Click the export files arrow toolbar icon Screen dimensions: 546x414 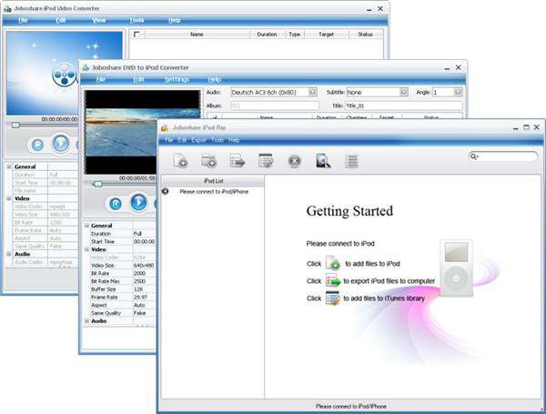[x=238, y=161]
